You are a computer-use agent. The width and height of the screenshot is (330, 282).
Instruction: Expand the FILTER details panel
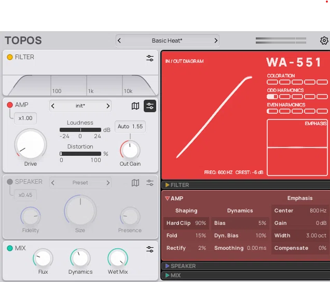pyautogui.click(x=167, y=185)
